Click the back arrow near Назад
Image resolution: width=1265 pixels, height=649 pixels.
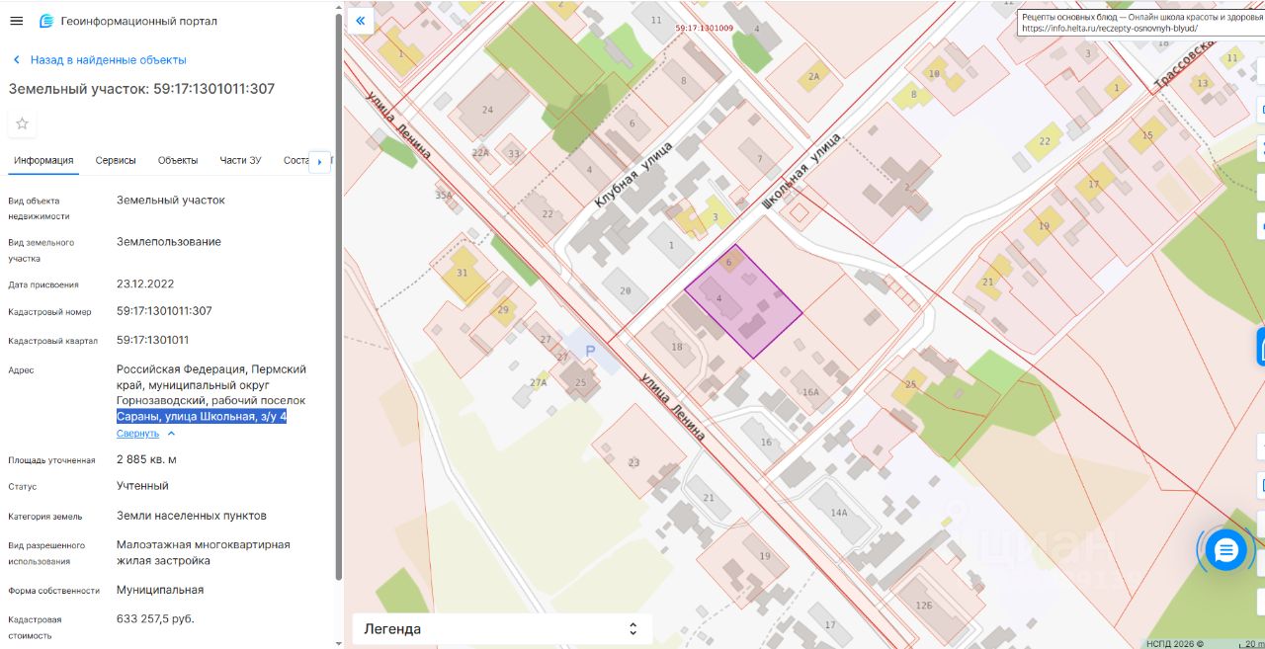click(x=17, y=60)
